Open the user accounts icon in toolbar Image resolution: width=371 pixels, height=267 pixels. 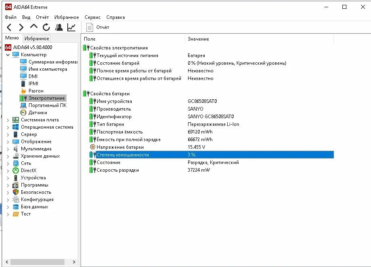58,27
